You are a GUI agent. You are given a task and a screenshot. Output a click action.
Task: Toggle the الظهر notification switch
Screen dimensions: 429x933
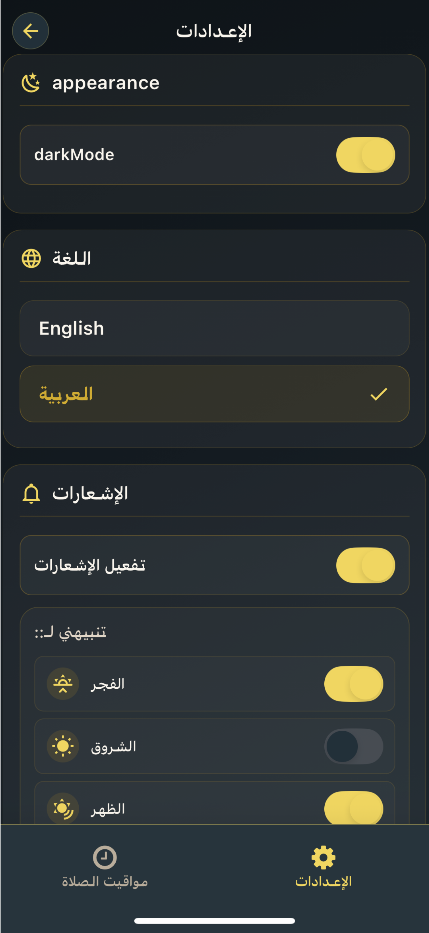pos(353,808)
